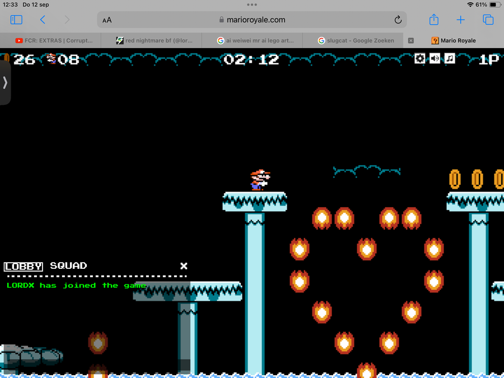
Task: Switch to the slugcat Google Zoeken tab
Action: 356,40
